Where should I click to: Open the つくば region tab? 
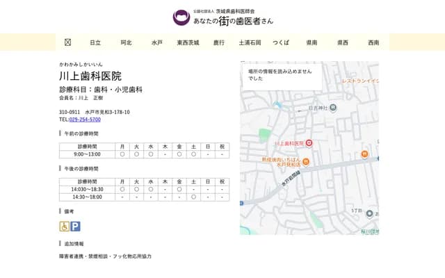point(281,42)
